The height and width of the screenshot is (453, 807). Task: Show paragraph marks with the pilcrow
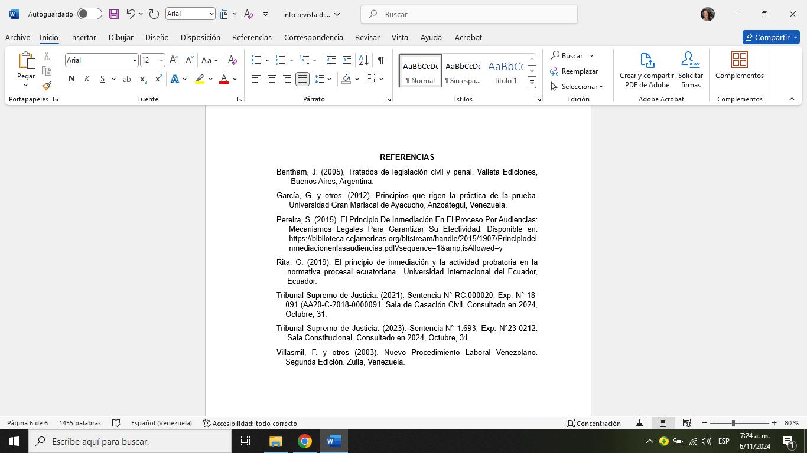click(x=381, y=60)
